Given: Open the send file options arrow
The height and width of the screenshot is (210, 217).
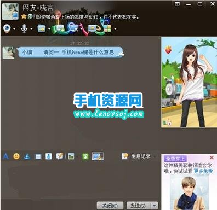Looking at the screenshot, I should click(49, 29).
